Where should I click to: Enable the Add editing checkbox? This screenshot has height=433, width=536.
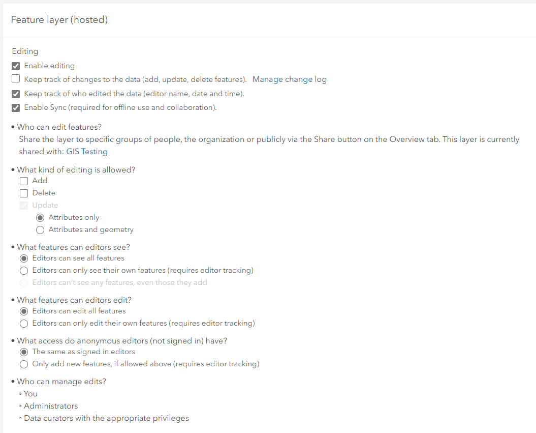[x=24, y=181]
